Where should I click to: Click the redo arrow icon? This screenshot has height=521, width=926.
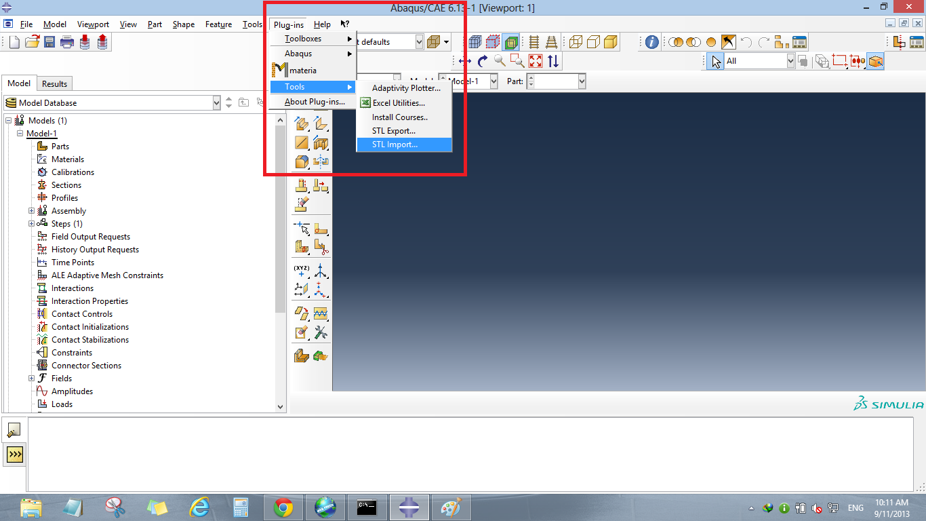point(764,42)
